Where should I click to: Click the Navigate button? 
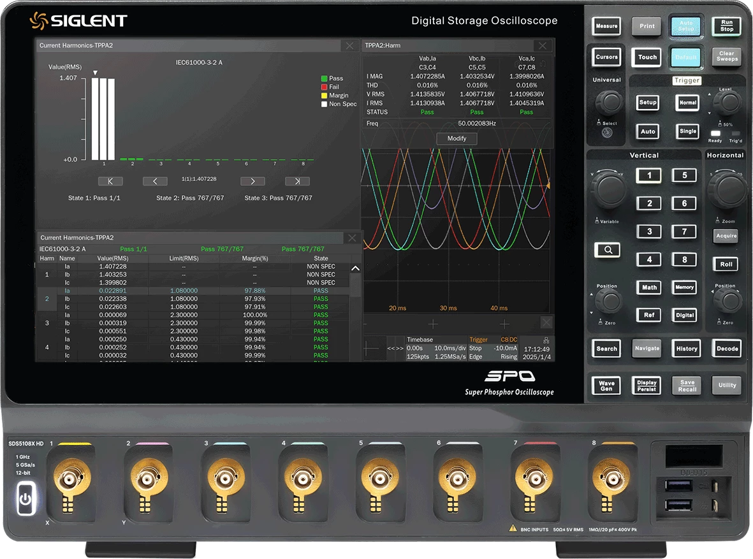647,349
